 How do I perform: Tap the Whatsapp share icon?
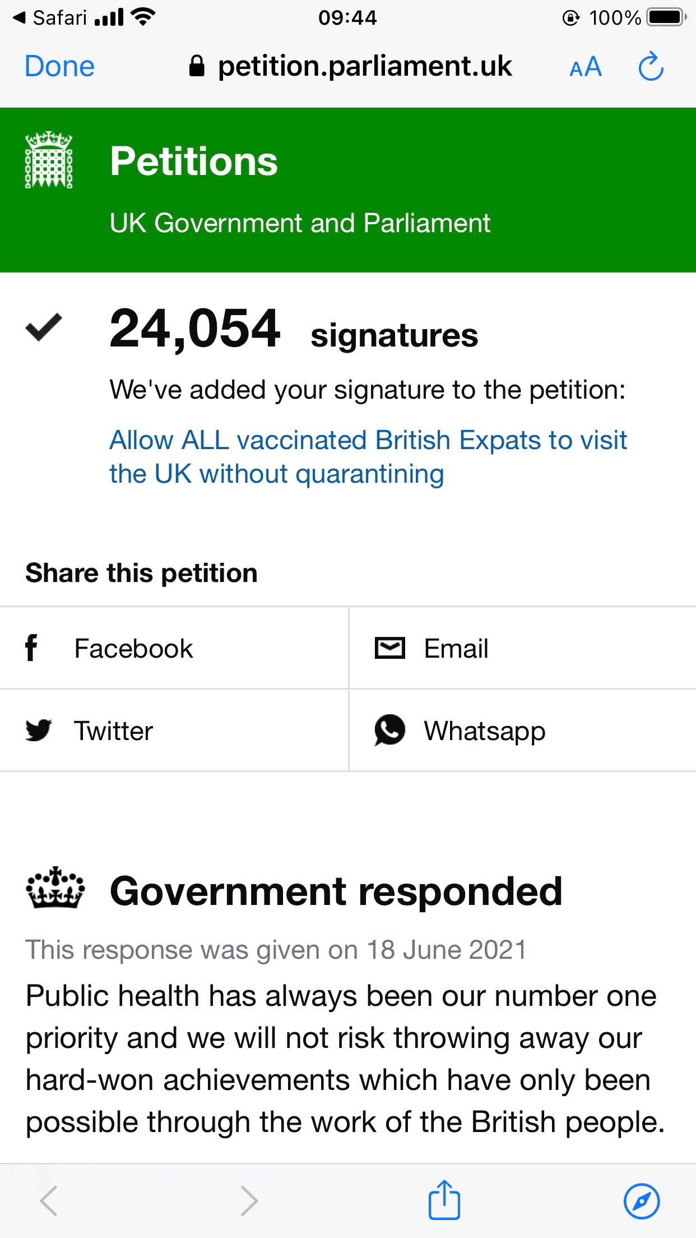tap(389, 730)
